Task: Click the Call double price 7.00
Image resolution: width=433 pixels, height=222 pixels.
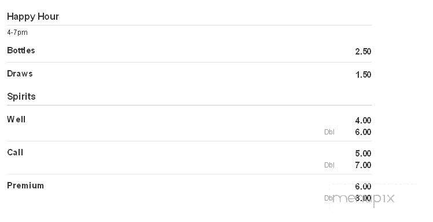Action: 363,165
